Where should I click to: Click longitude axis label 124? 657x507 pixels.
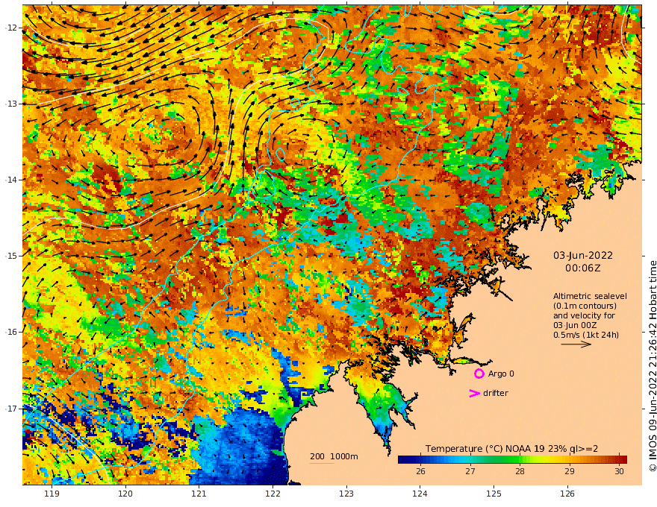420,494
